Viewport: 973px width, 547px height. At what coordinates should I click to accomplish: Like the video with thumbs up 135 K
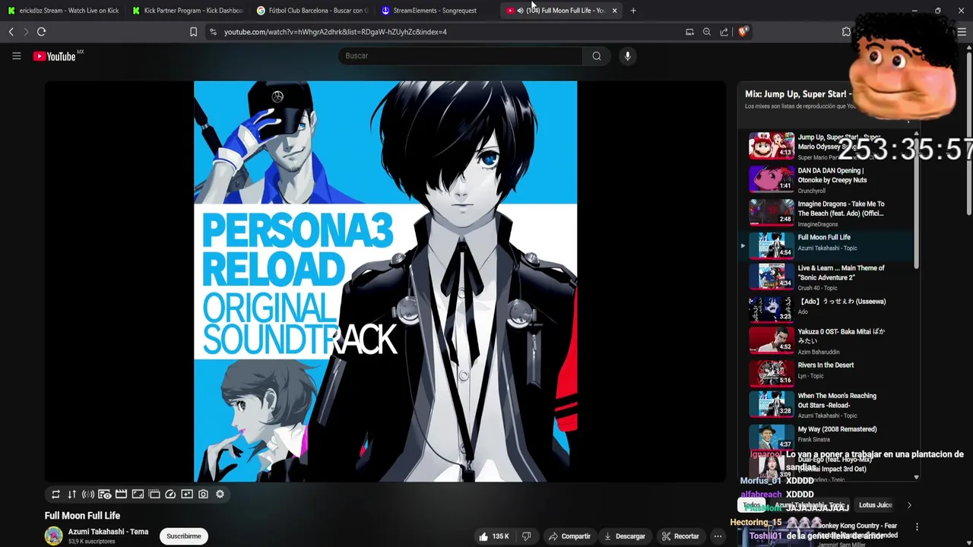click(x=493, y=536)
